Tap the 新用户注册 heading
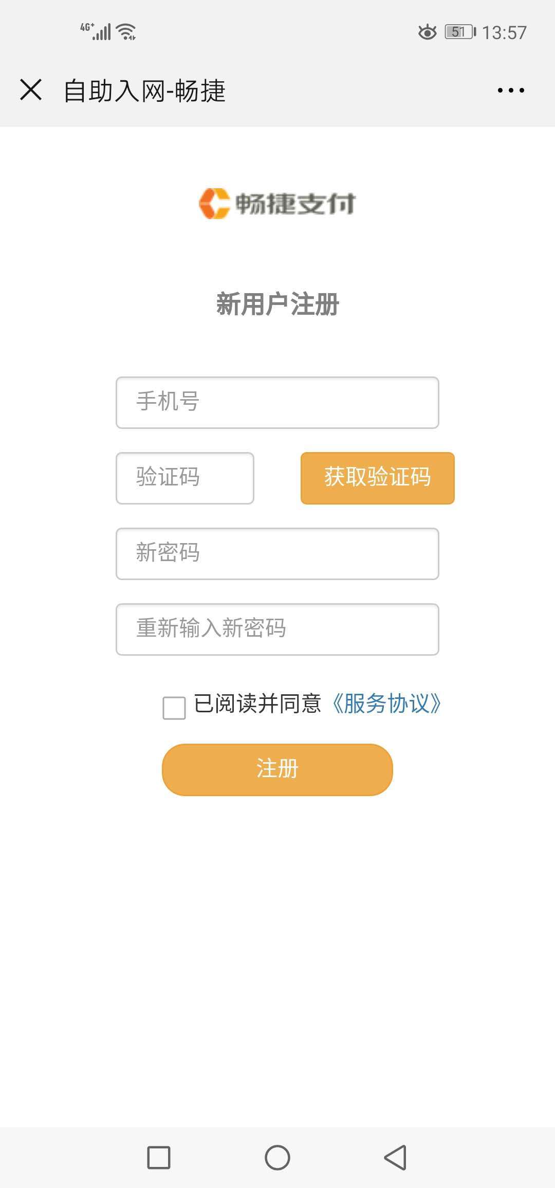 click(277, 304)
